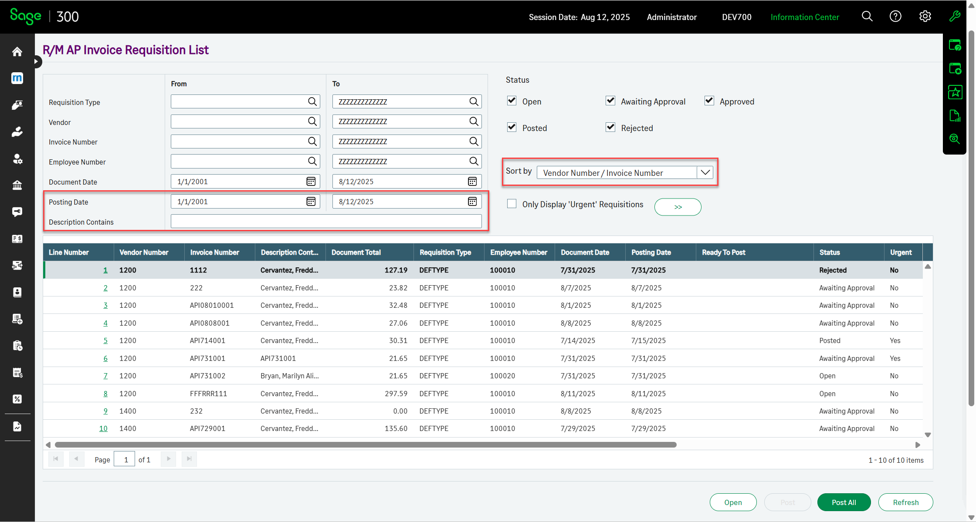Viewport: 976px width, 522px height.
Task: Click the bank building sidebar icon
Action: click(x=17, y=185)
